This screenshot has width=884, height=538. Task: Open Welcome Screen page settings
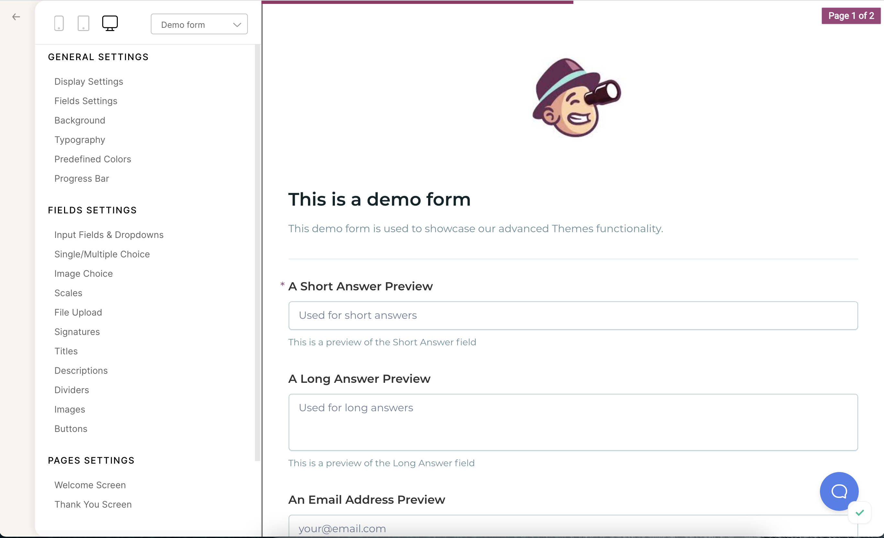tap(90, 485)
